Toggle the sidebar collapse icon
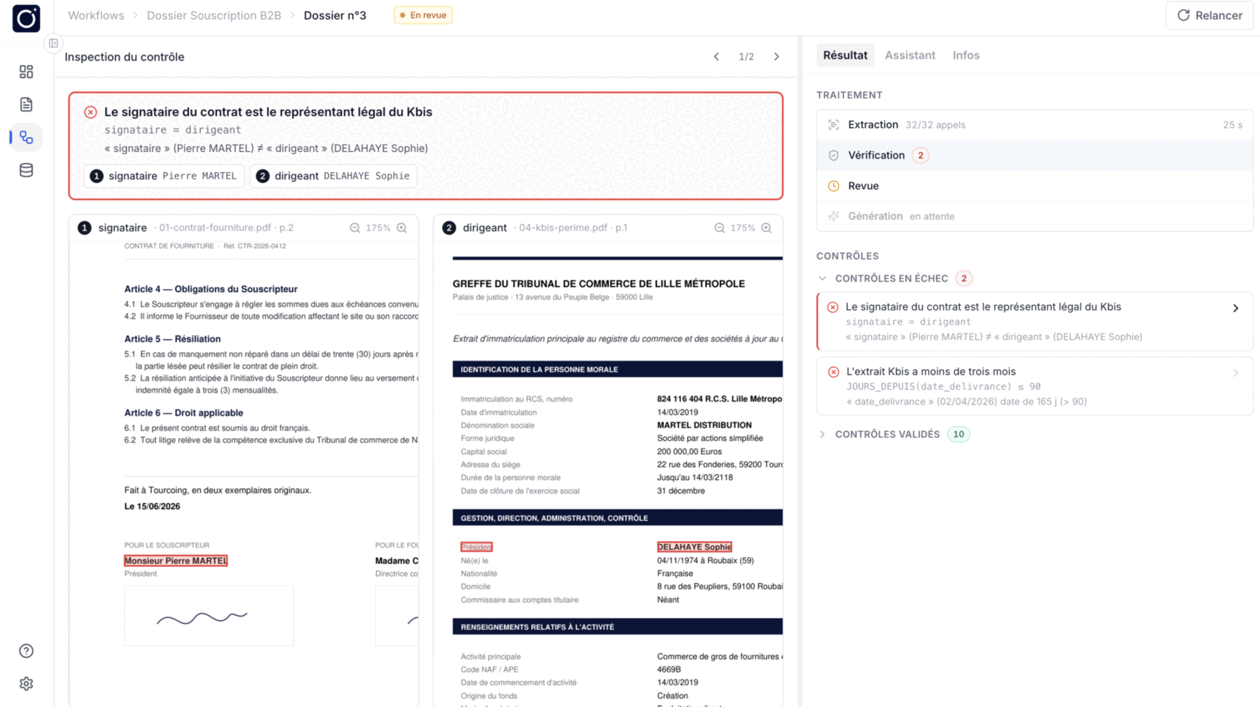 (53, 44)
